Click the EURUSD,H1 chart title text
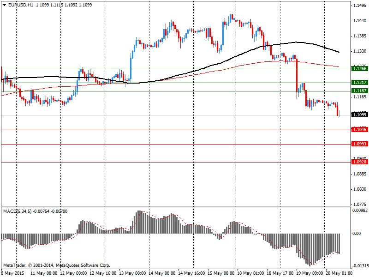Screen dimensions: 369x277 (x=21, y=5)
